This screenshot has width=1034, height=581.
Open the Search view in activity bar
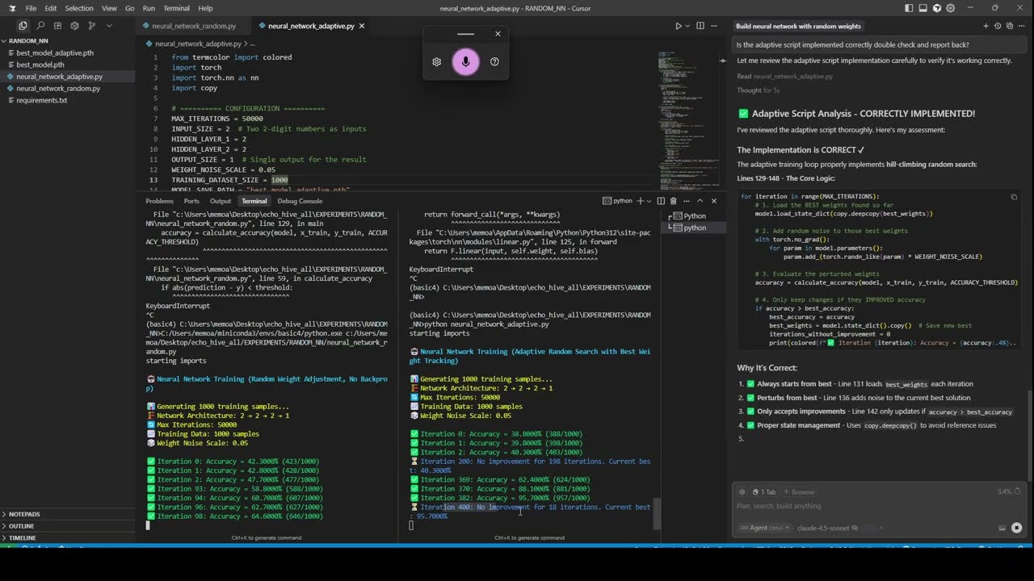[40, 26]
